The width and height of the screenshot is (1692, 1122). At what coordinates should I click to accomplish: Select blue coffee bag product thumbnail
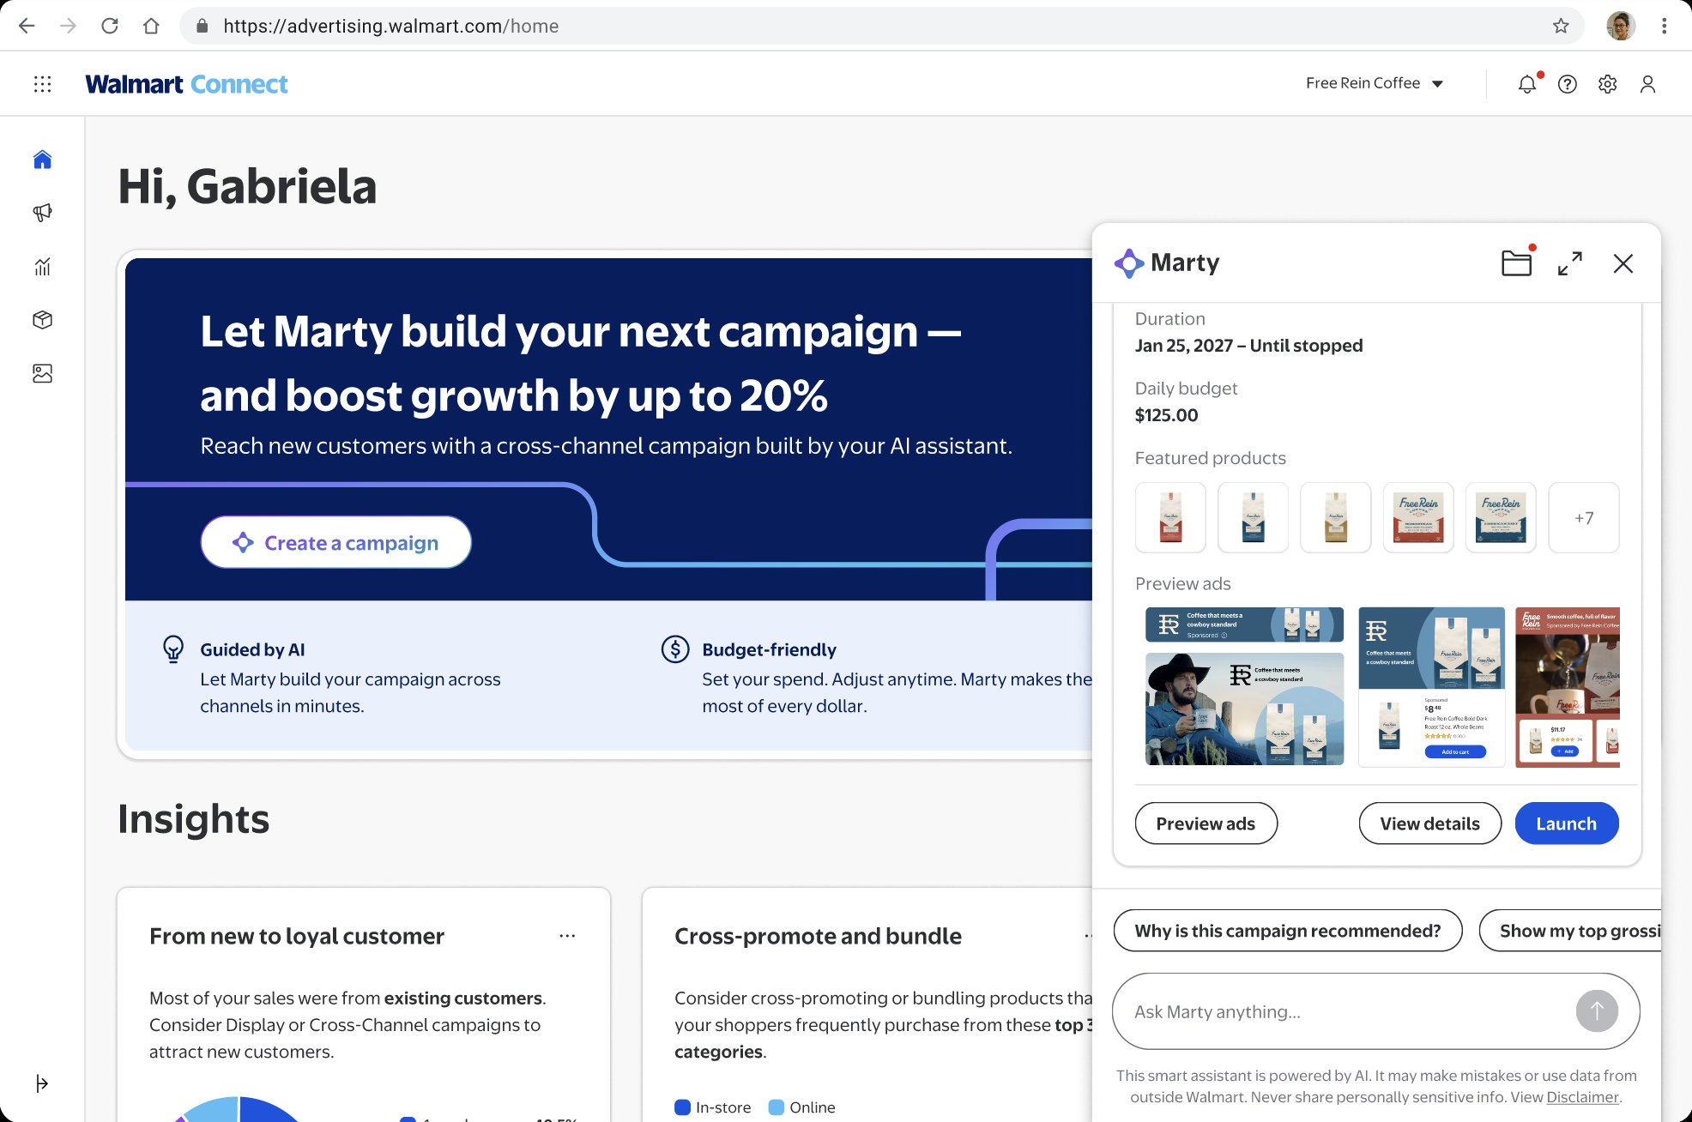(1253, 517)
